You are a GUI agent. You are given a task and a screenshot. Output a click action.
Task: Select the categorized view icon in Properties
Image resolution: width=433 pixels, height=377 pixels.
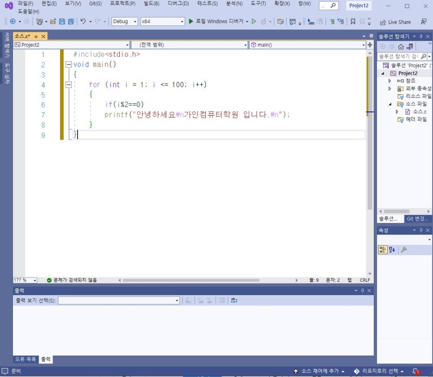tap(382, 249)
